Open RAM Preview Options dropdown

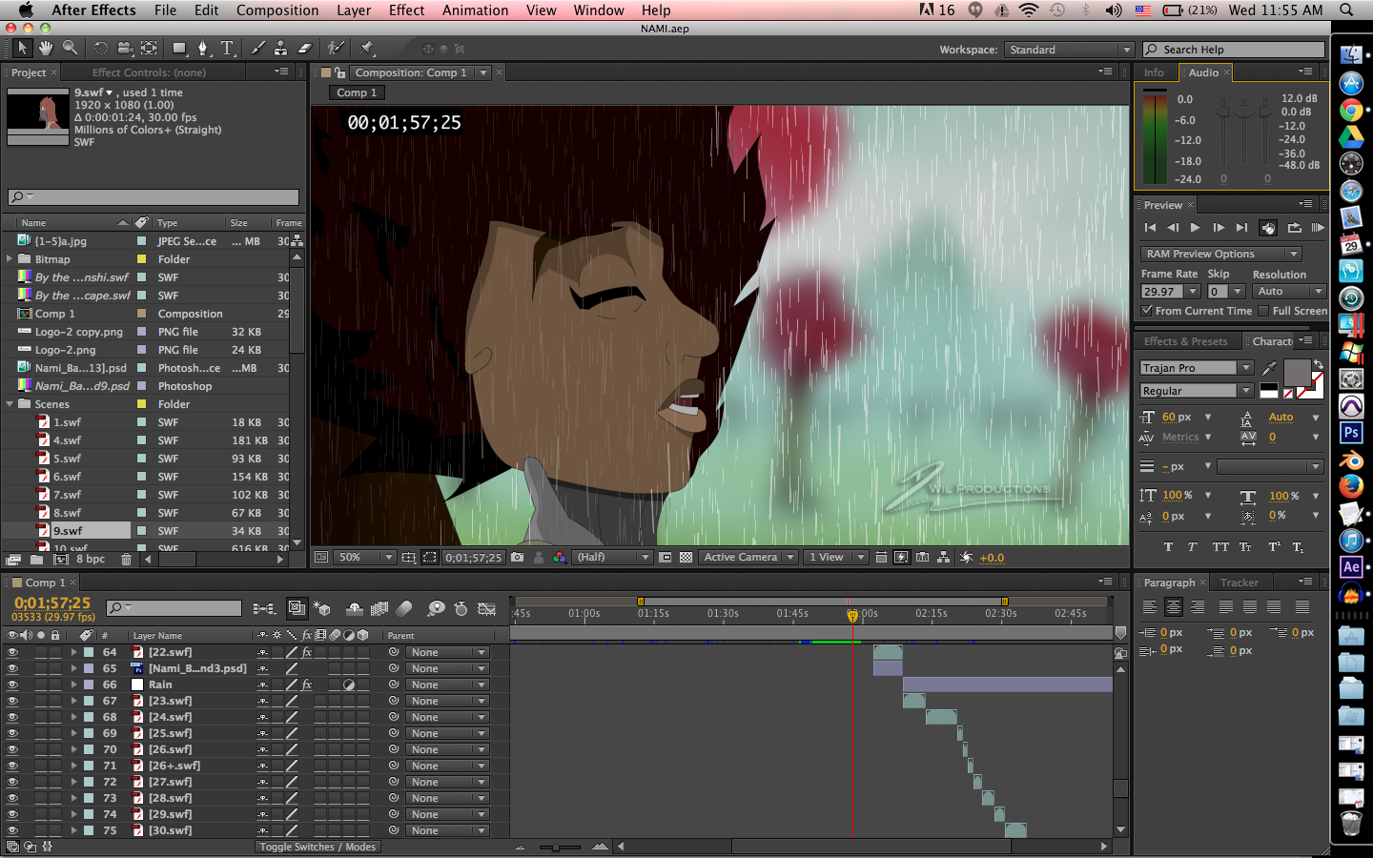pyautogui.click(x=1221, y=255)
